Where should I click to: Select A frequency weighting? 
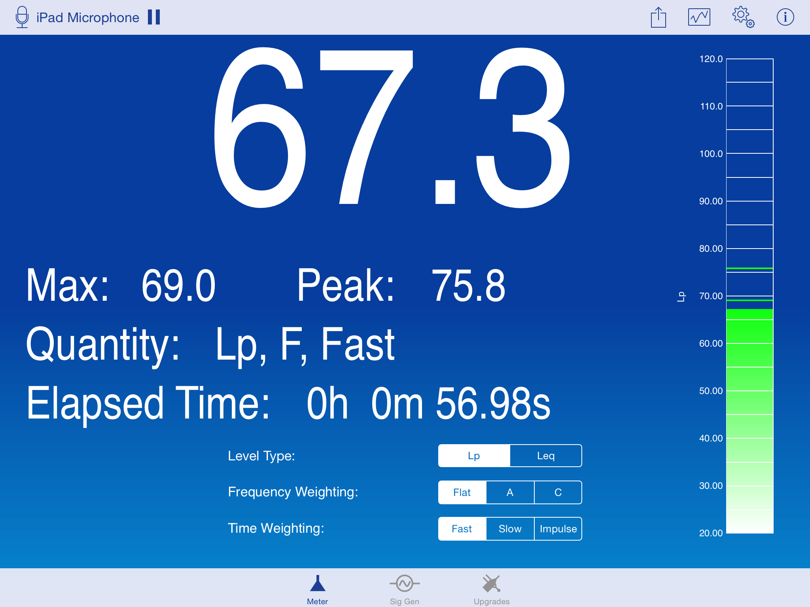(510, 492)
